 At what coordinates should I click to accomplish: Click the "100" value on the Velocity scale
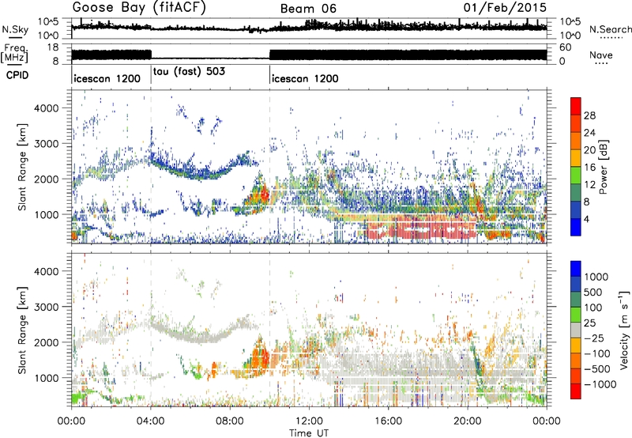click(x=593, y=308)
